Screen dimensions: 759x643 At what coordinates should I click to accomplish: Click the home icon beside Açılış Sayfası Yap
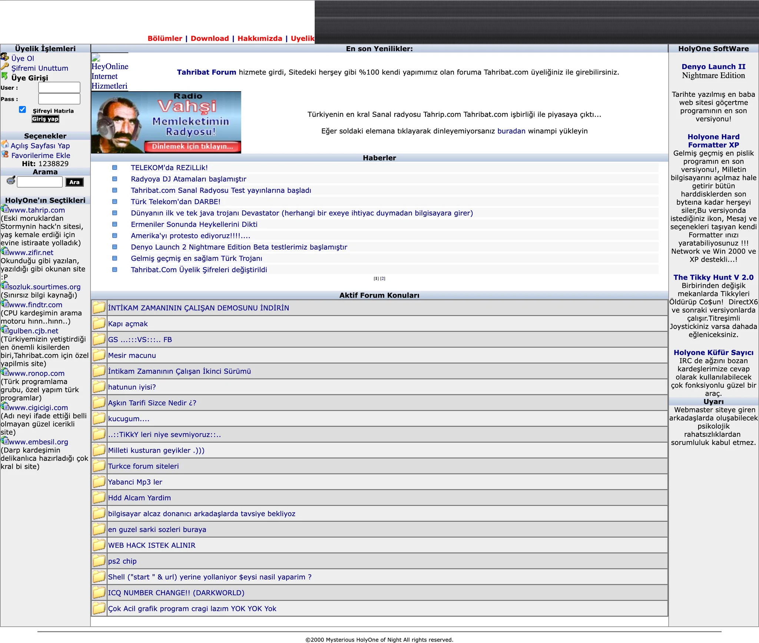[5, 144]
